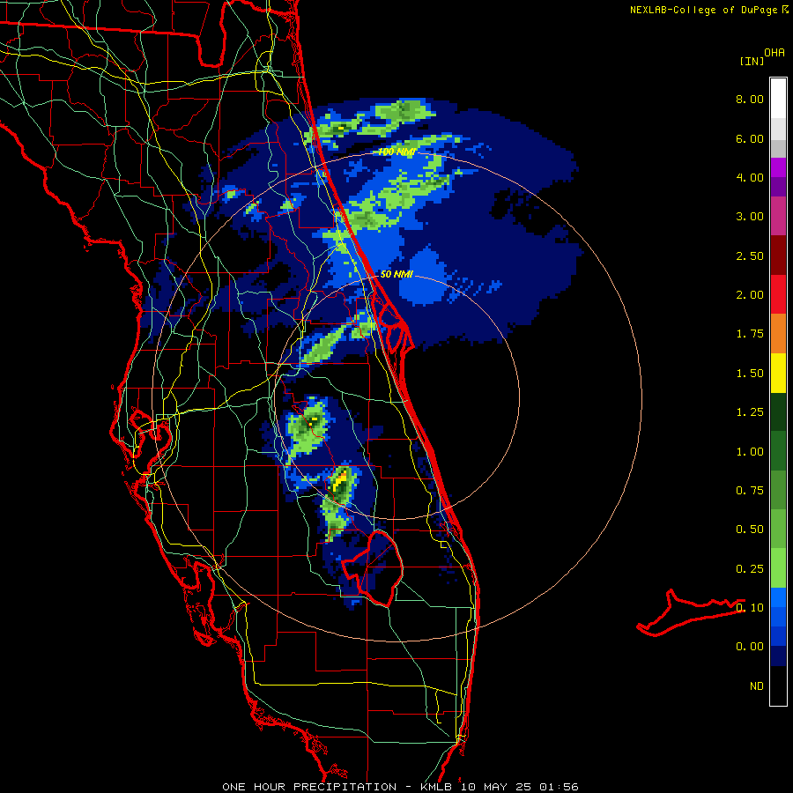793x793 pixels.
Task: Click the 0.25 legend value
Action: pyautogui.click(x=750, y=569)
